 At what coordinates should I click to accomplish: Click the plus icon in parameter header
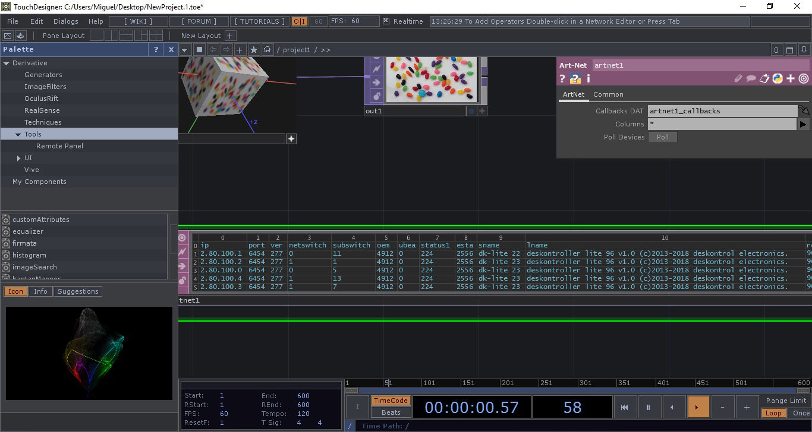coord(791,78)
